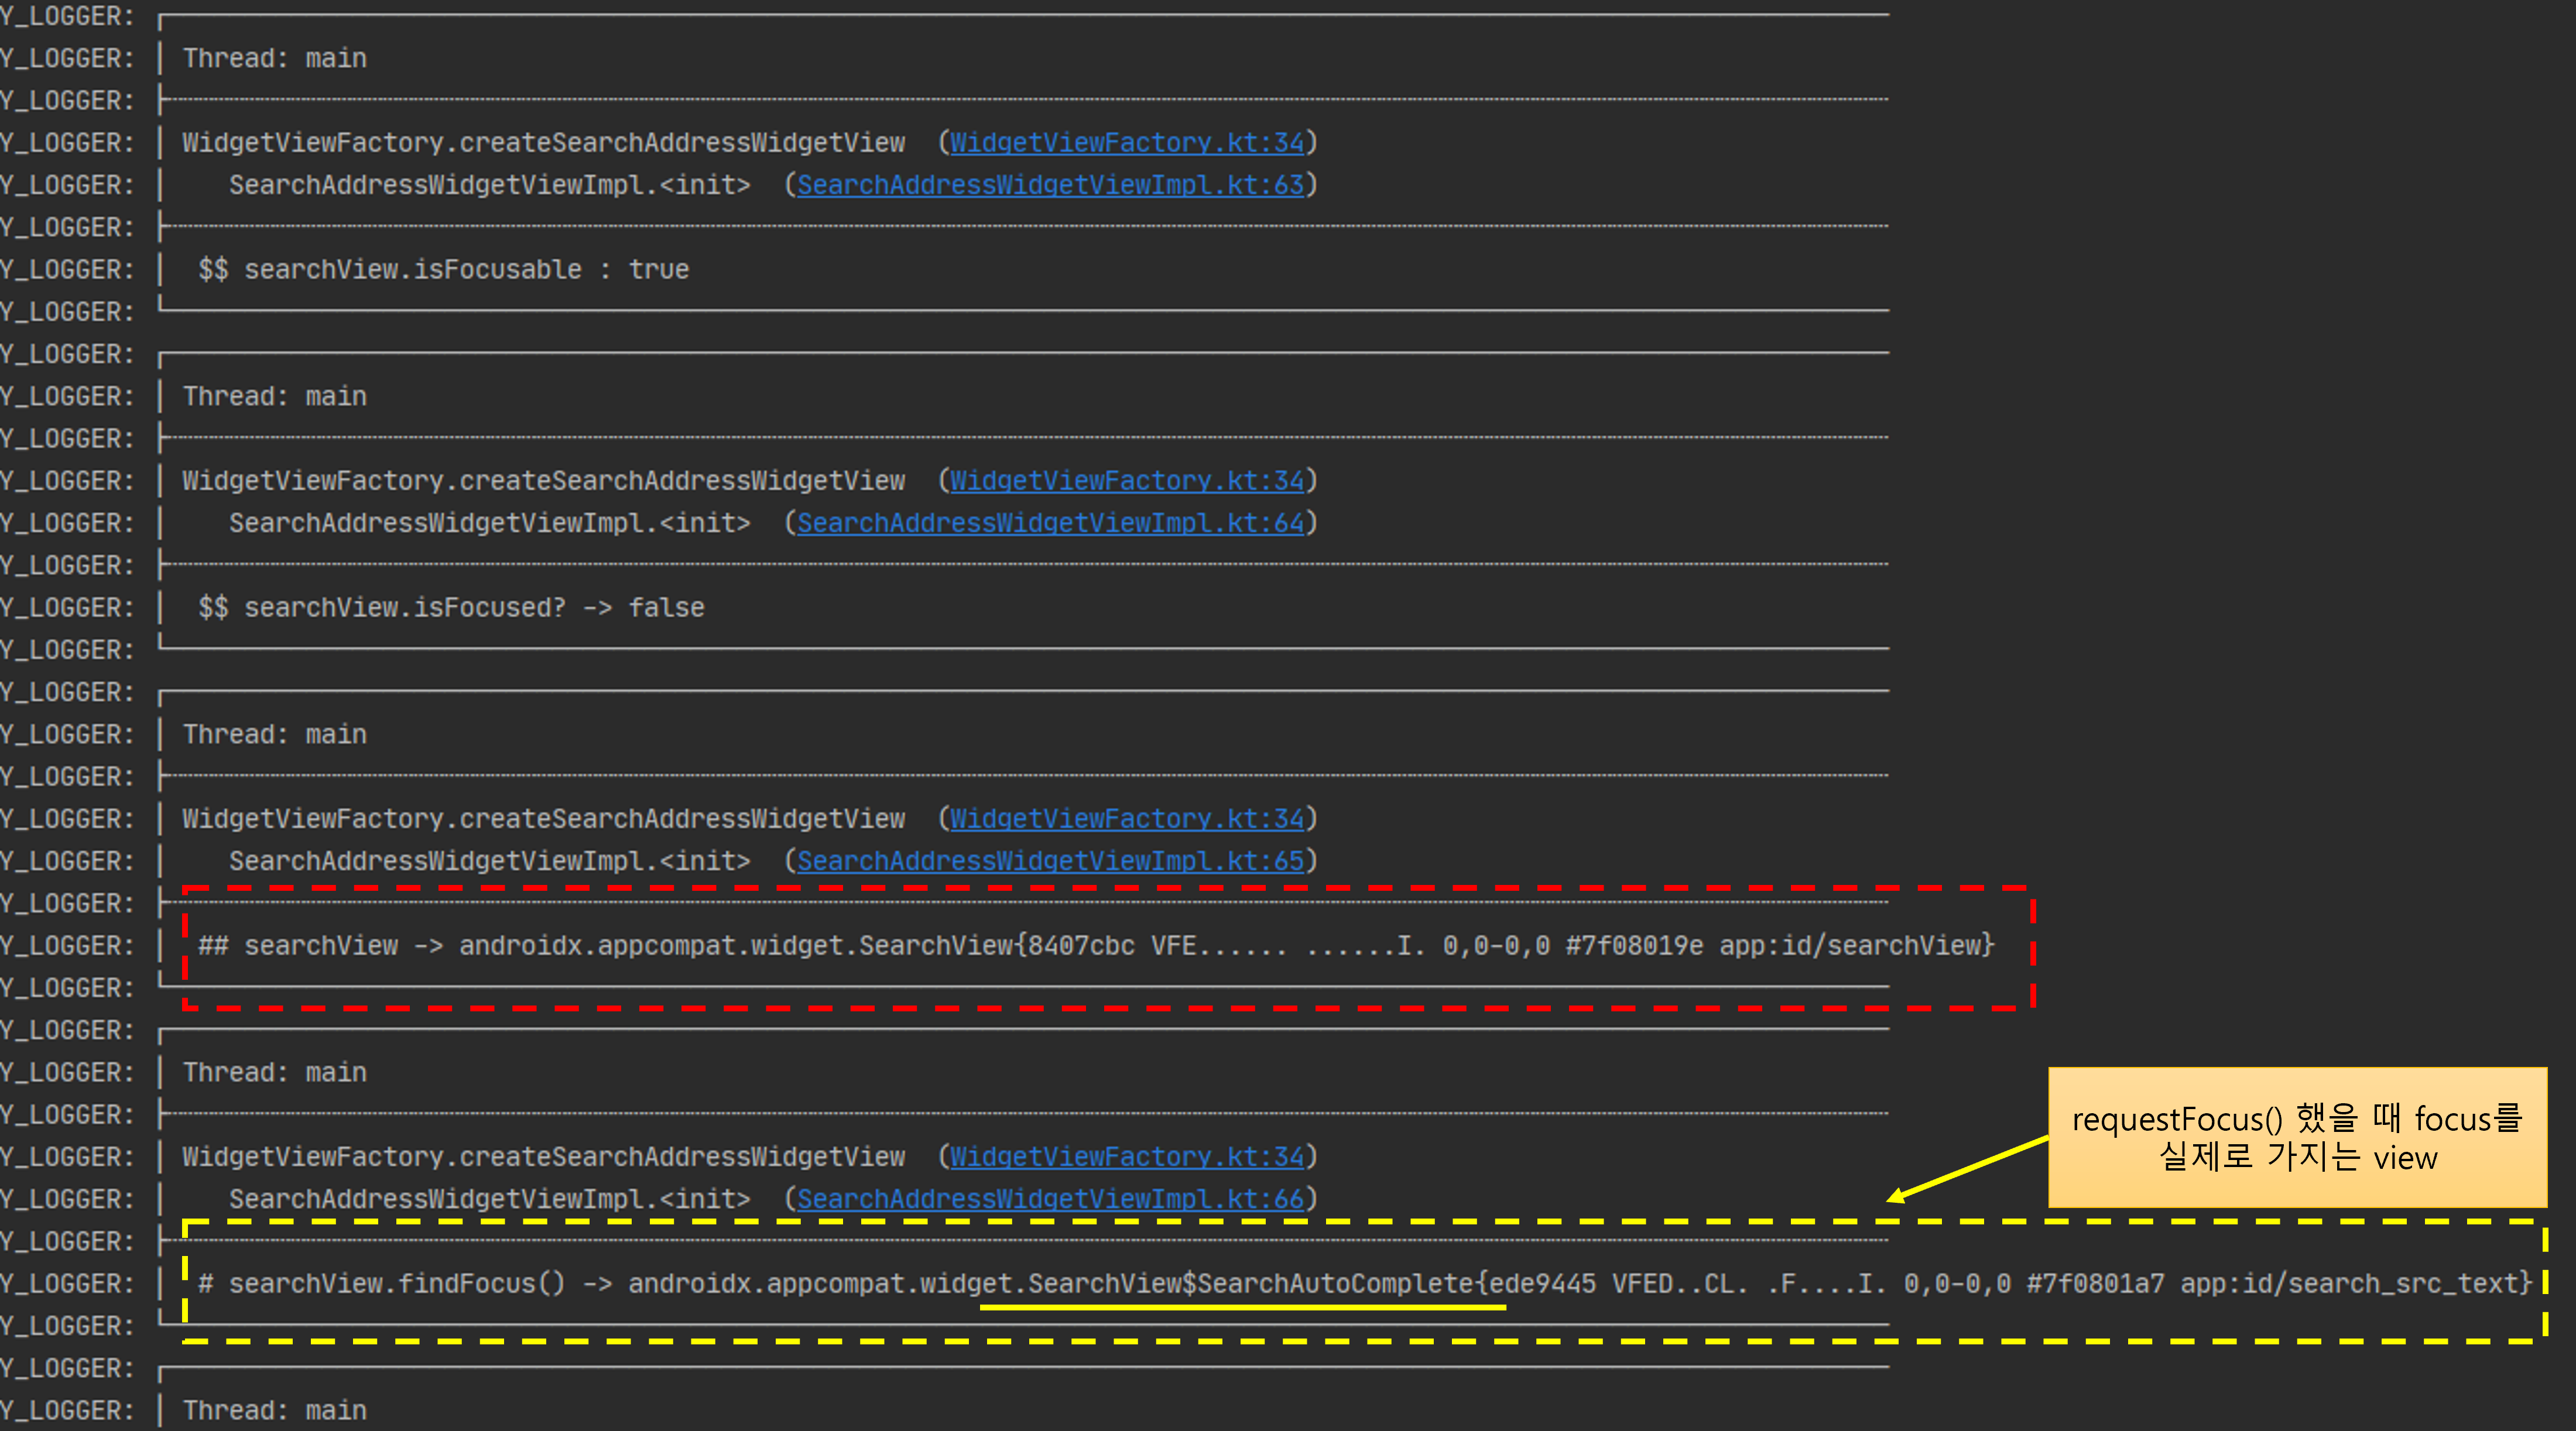Click the '## searchView ->' log prefix
Image resolution: width=2576 pixels, height=1431 pixels.
(320, 946)
